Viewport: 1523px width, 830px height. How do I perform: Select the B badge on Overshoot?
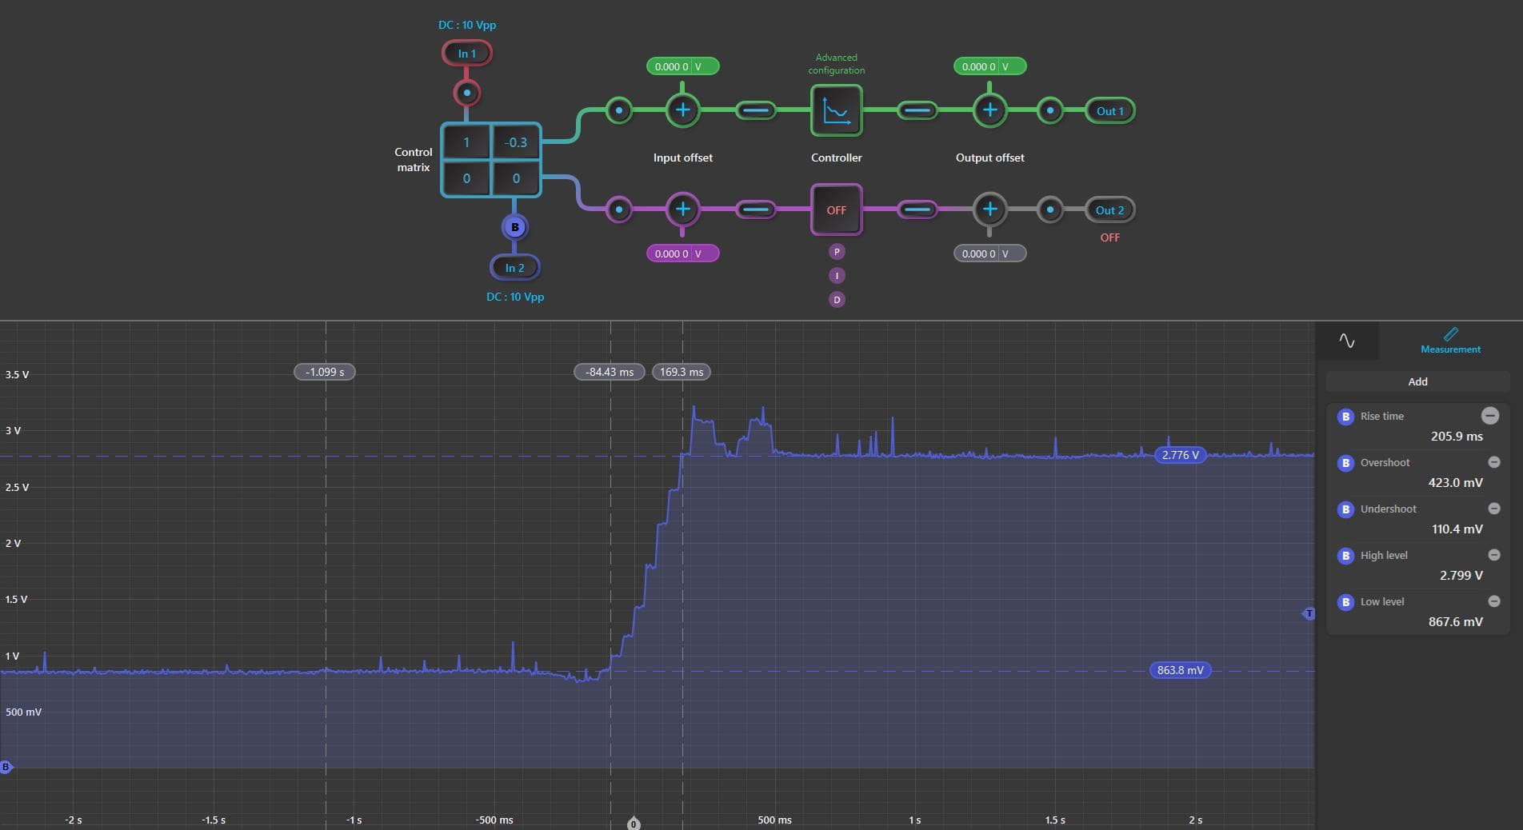[x=1345, y=463]
